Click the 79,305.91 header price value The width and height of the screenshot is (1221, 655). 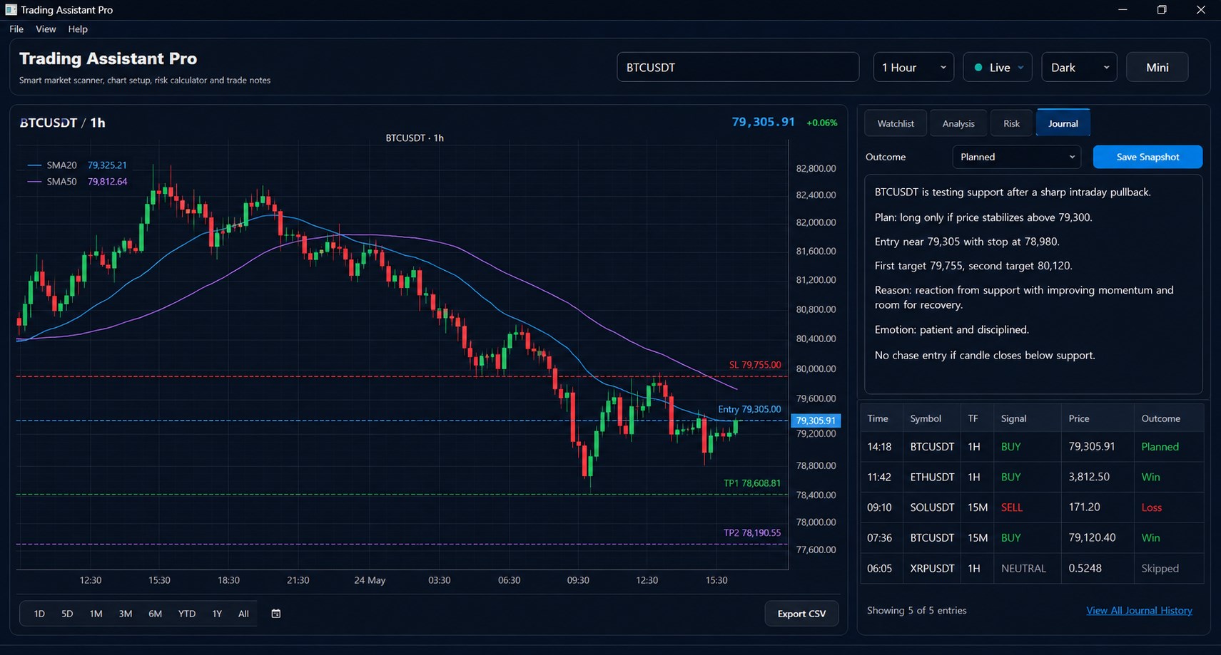(763, 122)
